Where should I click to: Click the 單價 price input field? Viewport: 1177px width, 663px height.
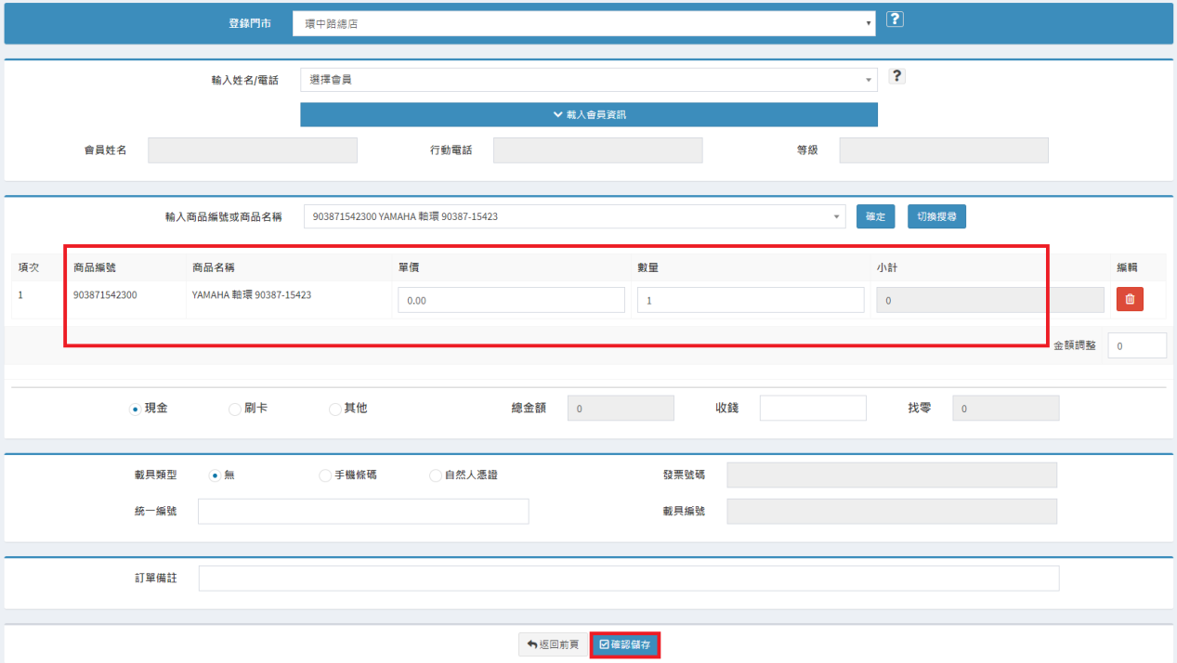[511, 300]
